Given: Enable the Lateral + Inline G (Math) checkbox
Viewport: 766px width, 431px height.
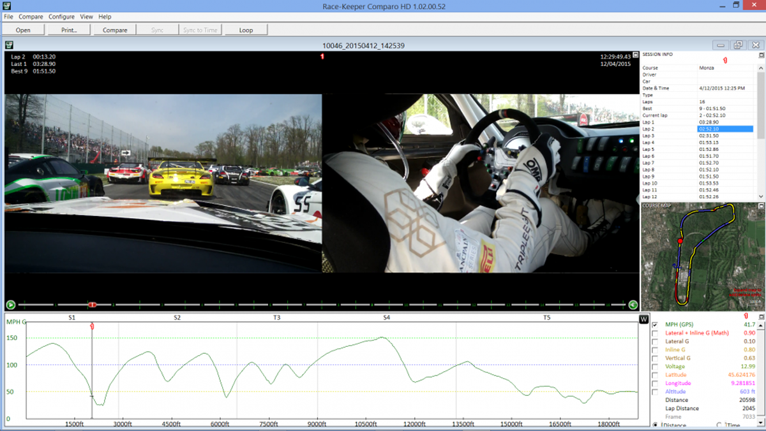Looking at the screenshot, I should pyautogui.click(x=655, y=333).
